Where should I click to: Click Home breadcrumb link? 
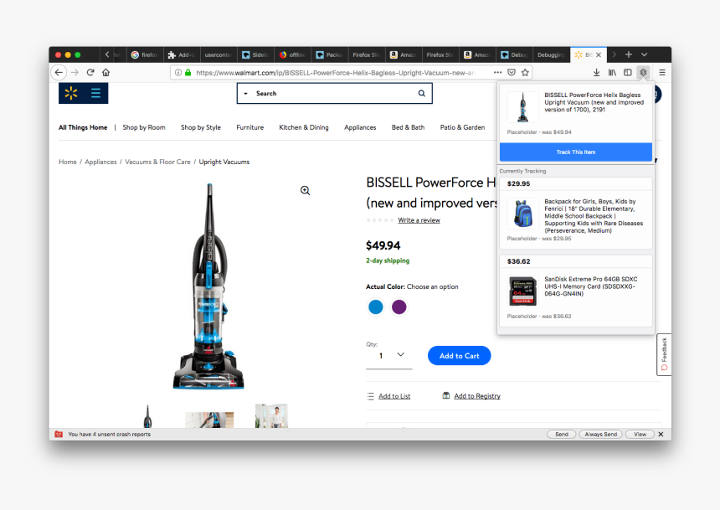(x=68, y=162)
